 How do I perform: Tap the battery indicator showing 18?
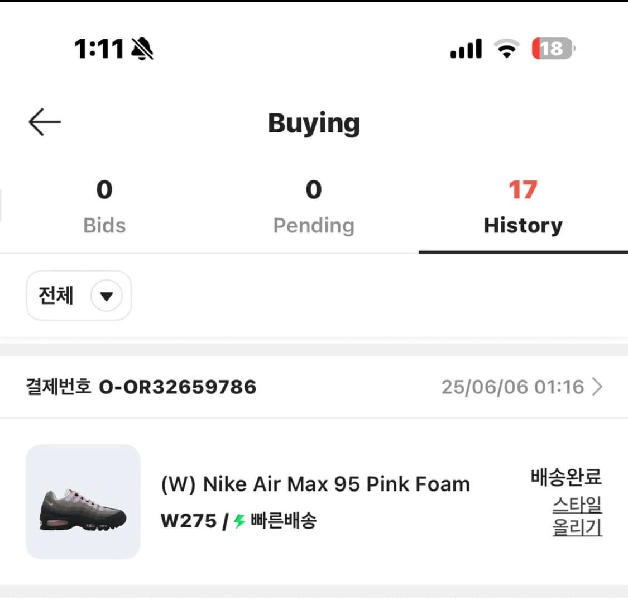(x=552, y=49)
